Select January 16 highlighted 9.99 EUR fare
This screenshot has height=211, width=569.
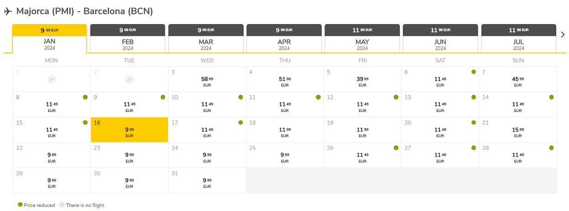point(130,130)
